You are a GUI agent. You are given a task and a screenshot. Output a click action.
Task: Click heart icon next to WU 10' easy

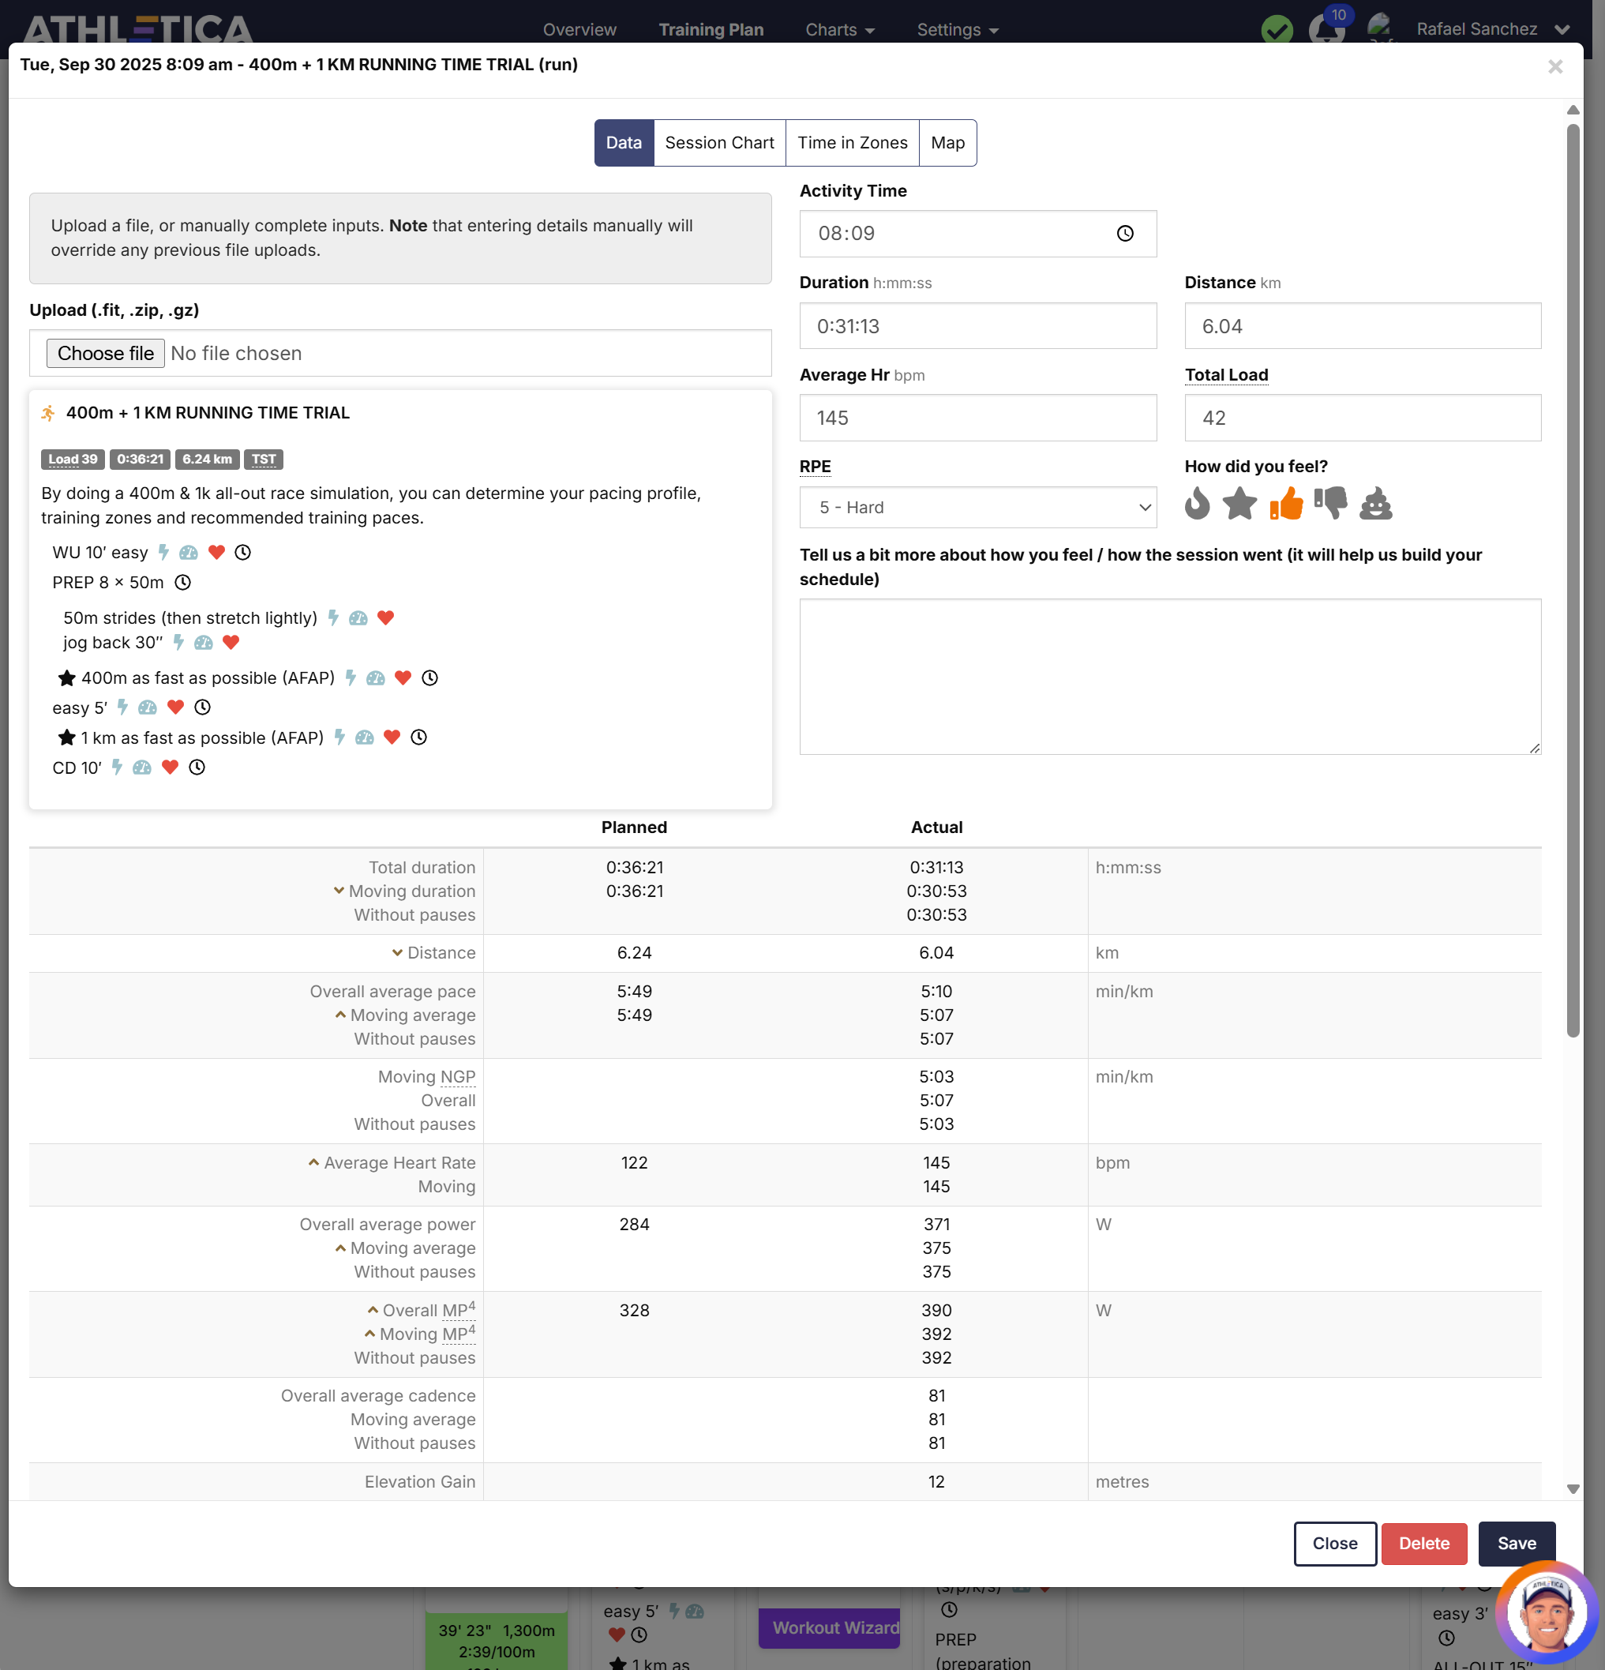(x=216, y=552)
